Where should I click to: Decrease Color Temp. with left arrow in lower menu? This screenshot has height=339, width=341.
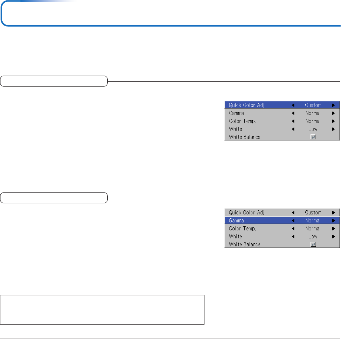click(x=292, y=229)
